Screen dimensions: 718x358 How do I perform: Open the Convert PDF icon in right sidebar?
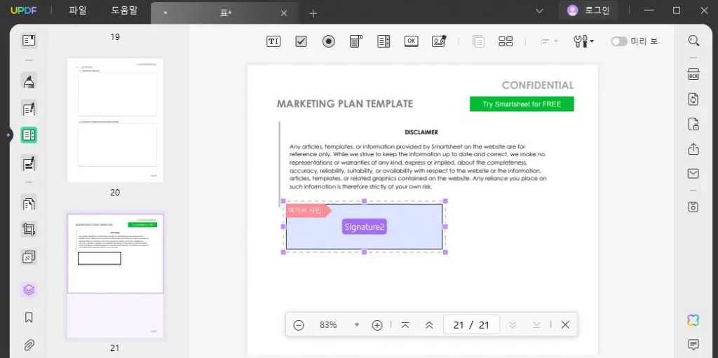point(693,99)
